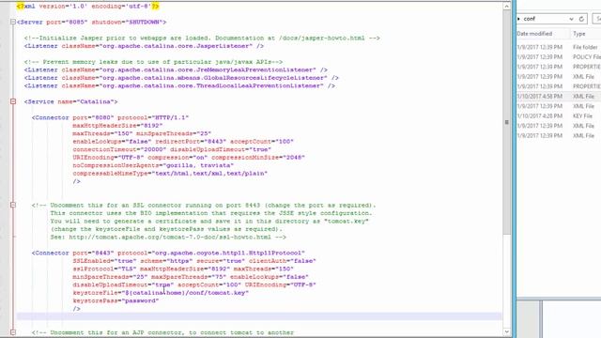Collapse the Service Catalina fold marker
601x338 pixels.
(x=13, y=101)
